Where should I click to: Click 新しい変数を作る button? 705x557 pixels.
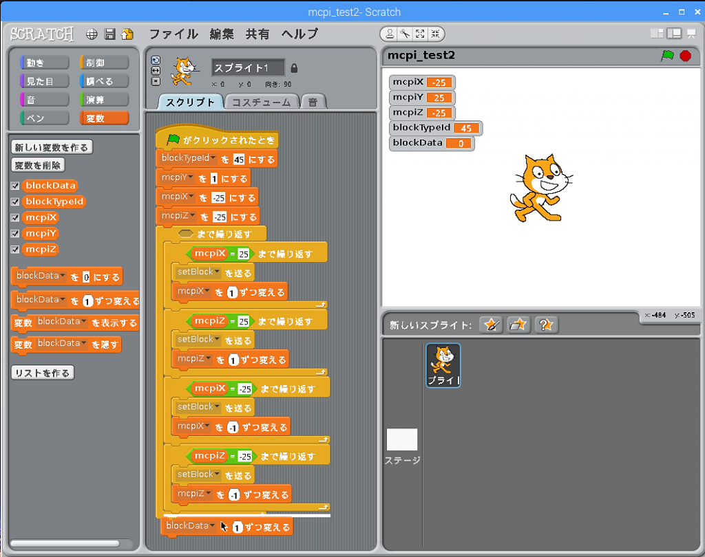[52, 147]
